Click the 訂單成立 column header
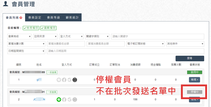This screenshot has width=211, height=107. point(94,65)
